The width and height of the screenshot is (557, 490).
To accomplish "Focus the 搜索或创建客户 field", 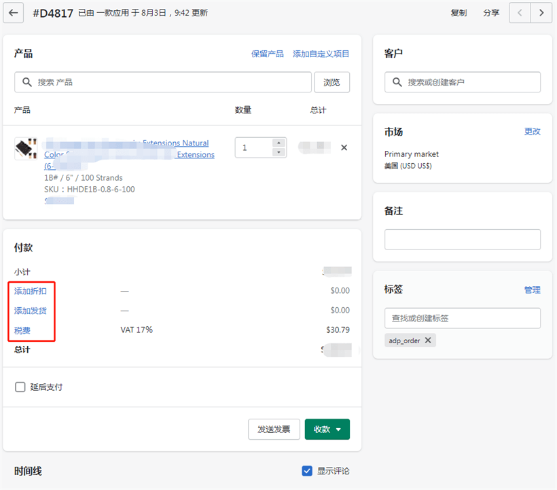I will (463, 82).
